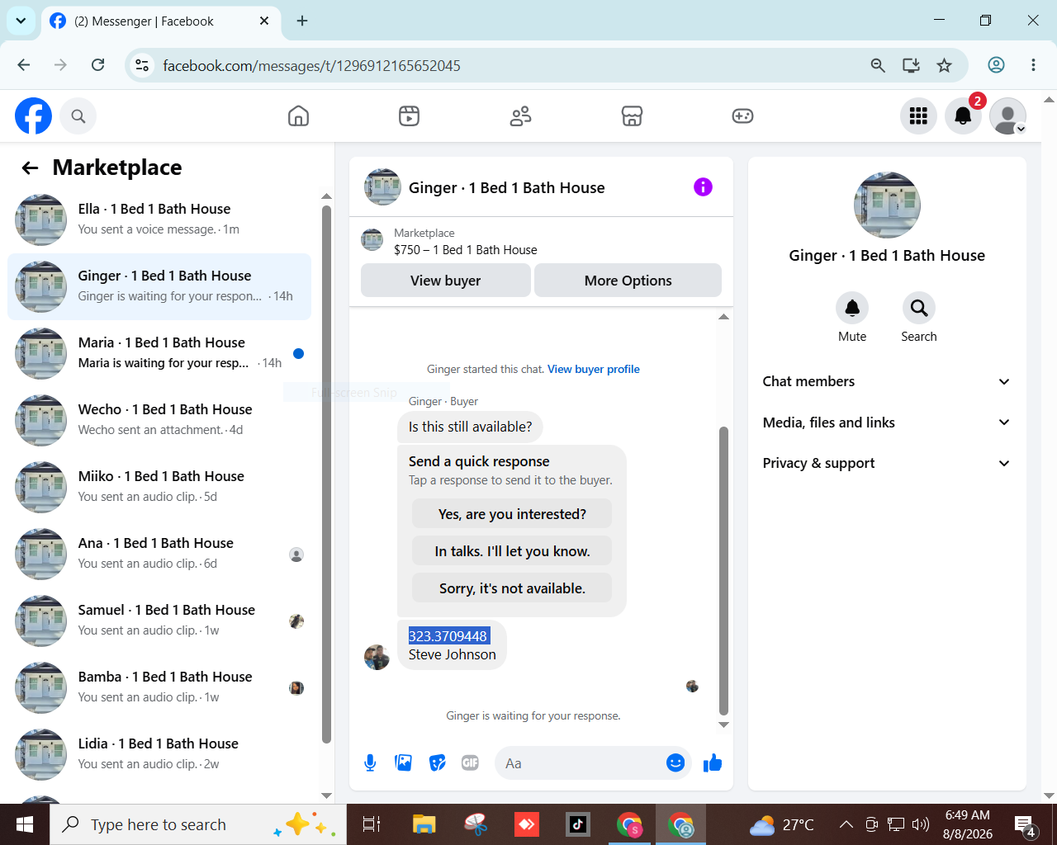The width and height of the screenshot is (1057, 845).
Task: Reload the page in Chrome
Action: tap(97, 65)
